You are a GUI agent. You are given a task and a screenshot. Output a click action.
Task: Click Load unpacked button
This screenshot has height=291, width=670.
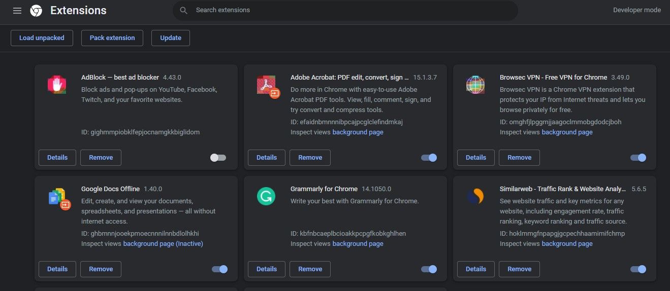(42, 38)
